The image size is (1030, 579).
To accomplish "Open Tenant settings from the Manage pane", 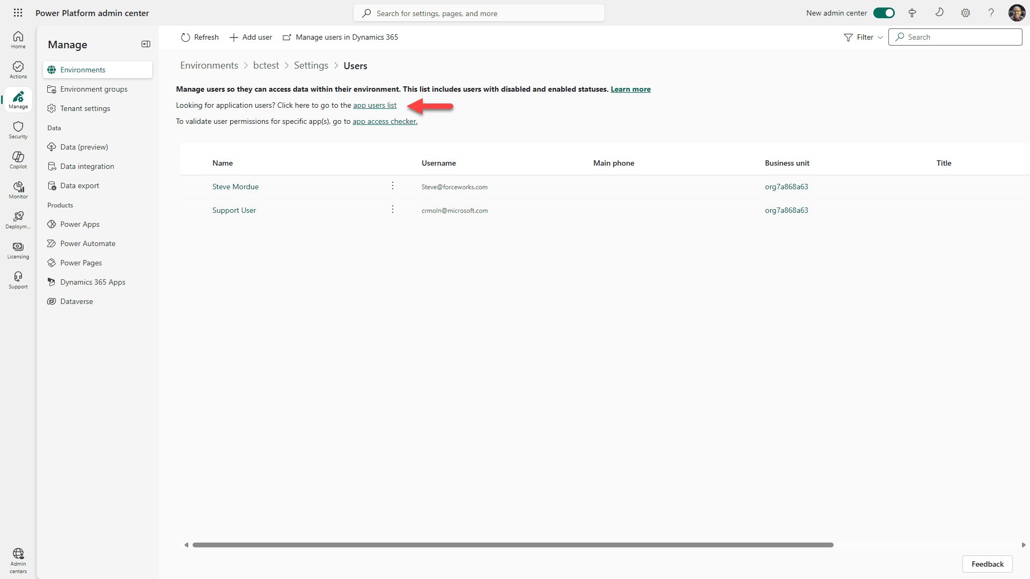I will (85, 108).
